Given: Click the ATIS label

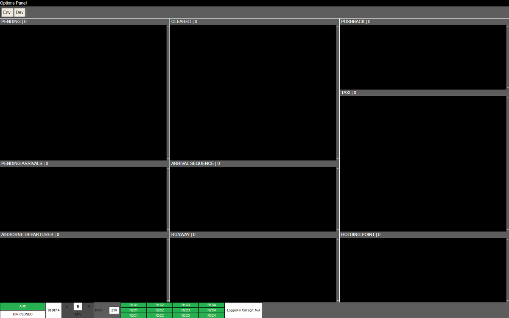Looking at the screenshot, I should (x=78, y=314).
